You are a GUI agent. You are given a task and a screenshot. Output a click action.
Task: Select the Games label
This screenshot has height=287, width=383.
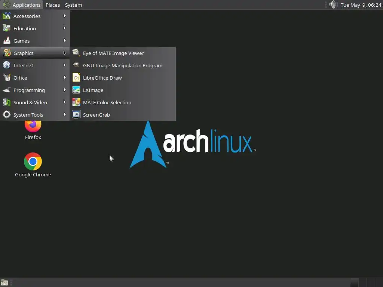[x=21, y=41]
